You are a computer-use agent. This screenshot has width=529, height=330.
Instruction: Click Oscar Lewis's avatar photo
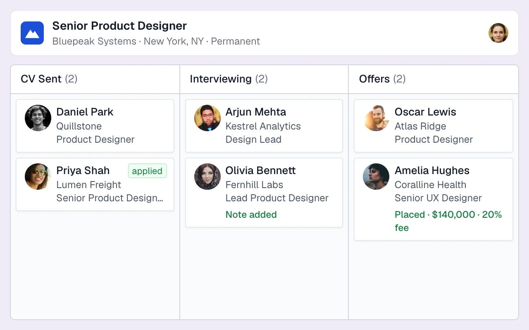(x=376, y=118)
